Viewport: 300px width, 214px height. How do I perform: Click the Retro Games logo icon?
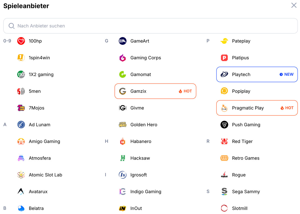pos(224,158)
